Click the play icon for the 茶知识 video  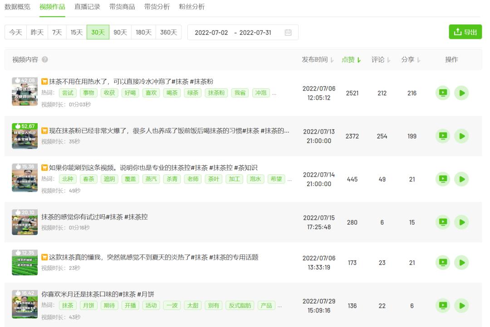click(461, 178)
